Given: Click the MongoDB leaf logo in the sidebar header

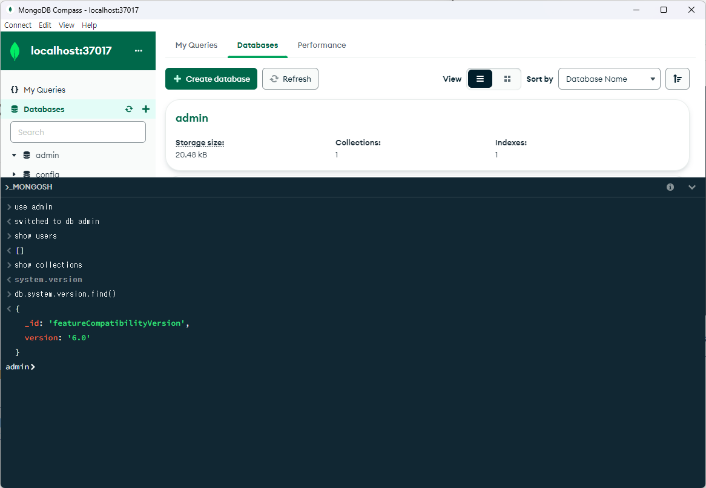Looking at the screenshot, I should point(15,51).
